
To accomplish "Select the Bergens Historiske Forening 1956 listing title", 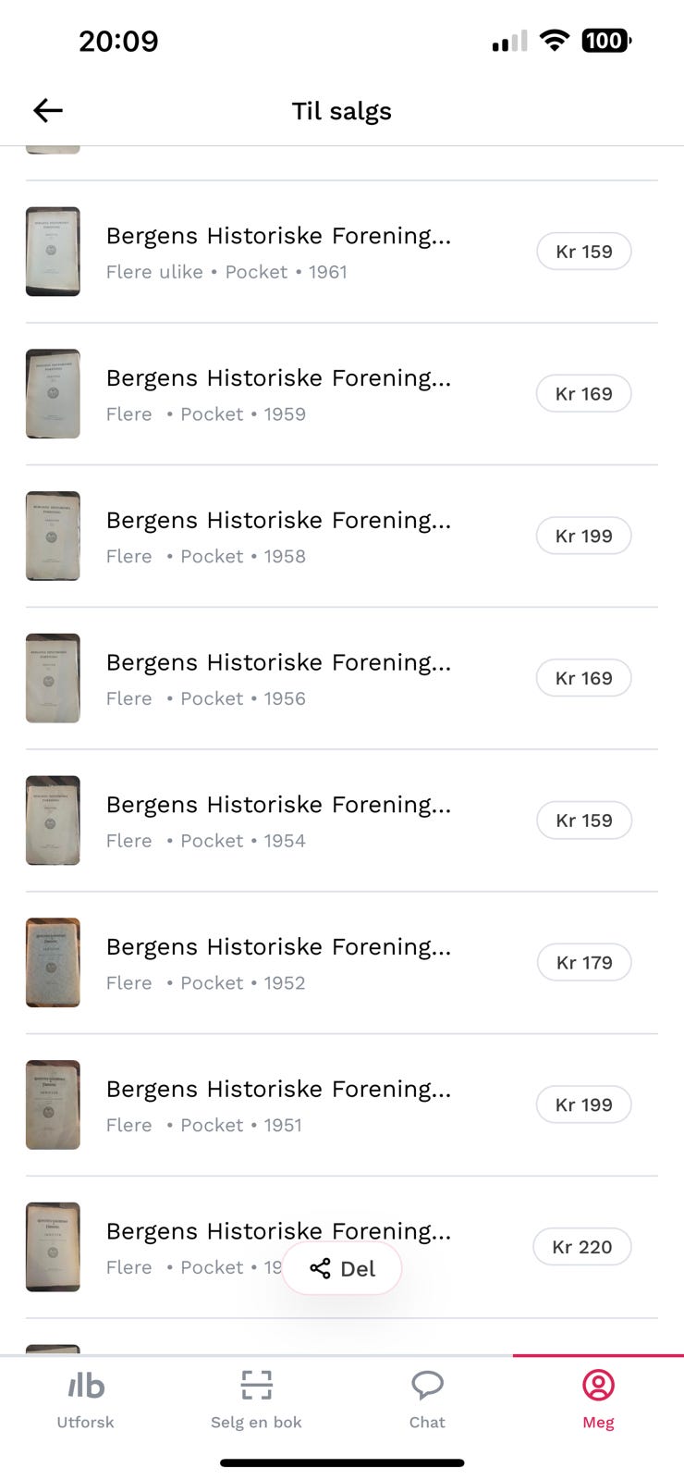I will [x=278, y=662].
